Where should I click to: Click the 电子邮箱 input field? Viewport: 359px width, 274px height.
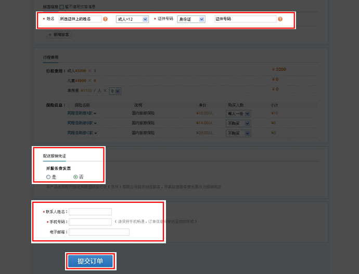[x=99, y=232]
